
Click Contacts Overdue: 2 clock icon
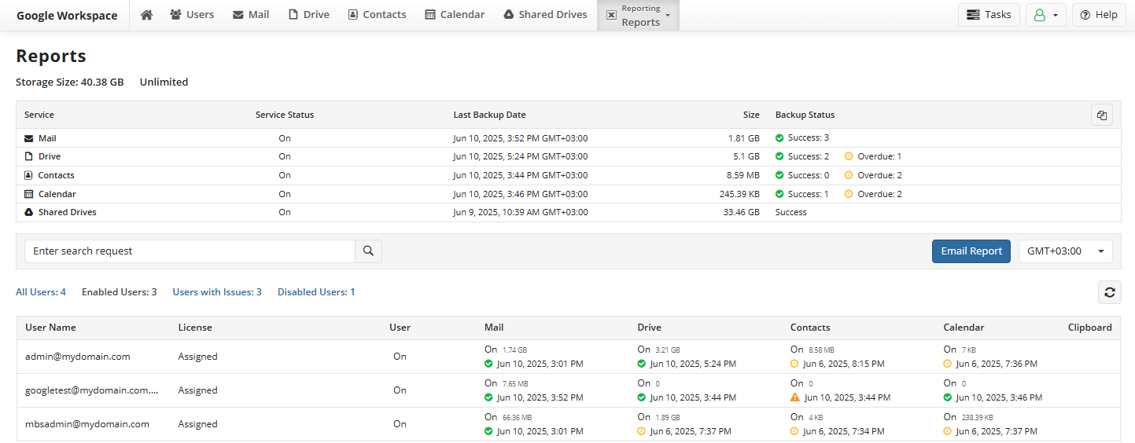point(849,175)
